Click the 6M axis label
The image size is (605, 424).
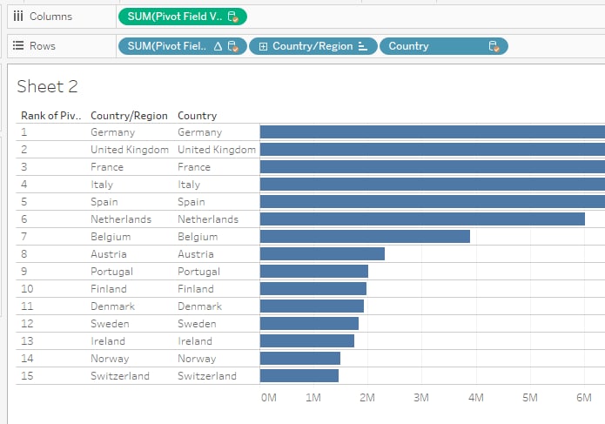(584, 397)
